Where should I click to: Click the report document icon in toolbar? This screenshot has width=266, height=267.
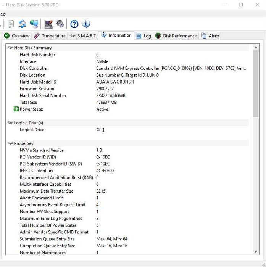11,24
